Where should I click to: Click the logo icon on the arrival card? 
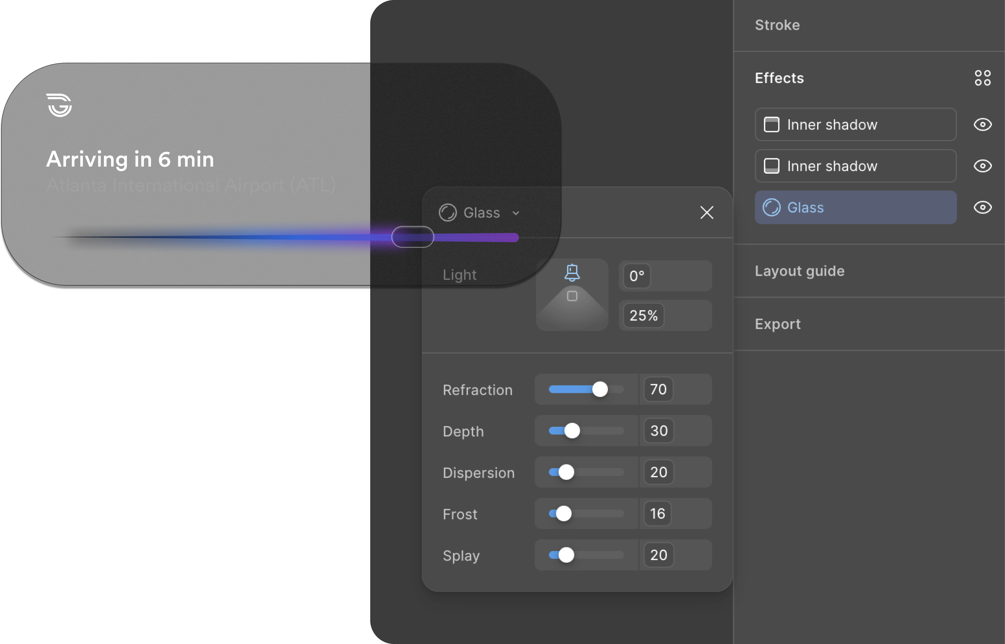[x=59, y=105]
